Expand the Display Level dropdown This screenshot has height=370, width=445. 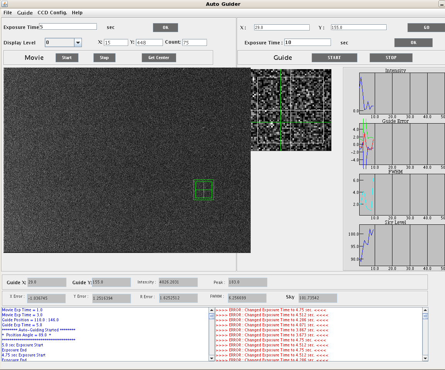click(x=78, y=42)
